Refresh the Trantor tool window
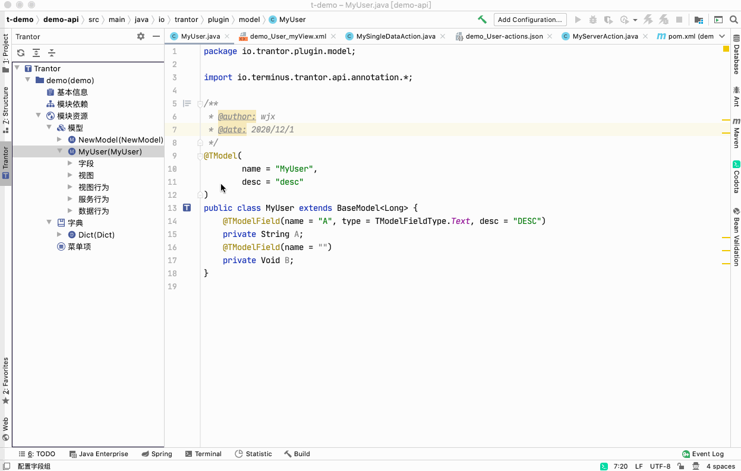 [x=21, y=53]
